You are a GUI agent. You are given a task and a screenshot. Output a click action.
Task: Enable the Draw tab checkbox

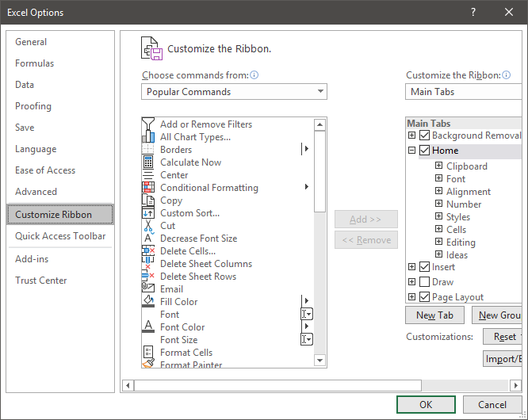coord(424,281)
